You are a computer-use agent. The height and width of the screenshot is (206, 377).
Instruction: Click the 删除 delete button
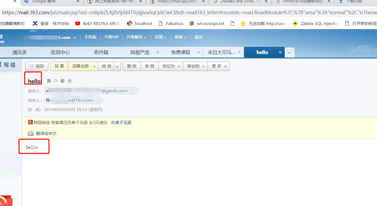coord(132,66)
